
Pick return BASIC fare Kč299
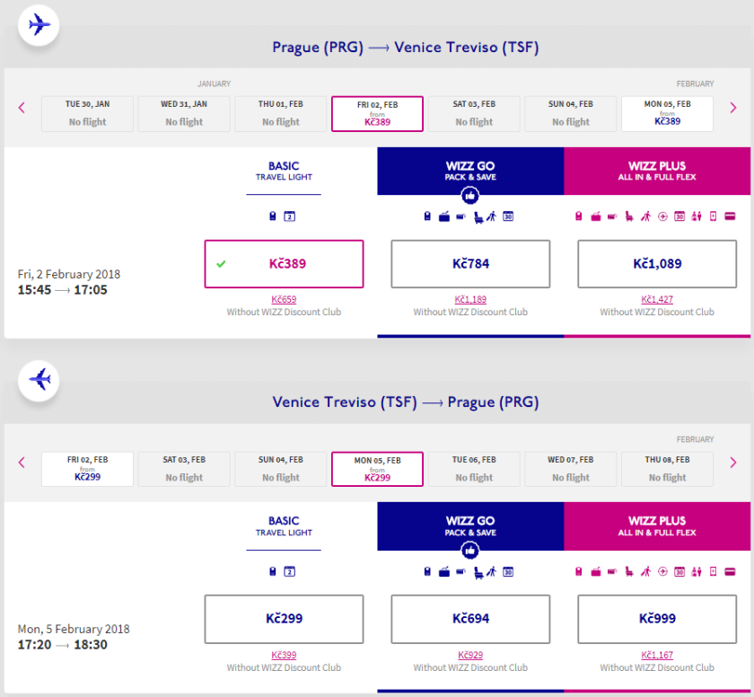(284, 619)
